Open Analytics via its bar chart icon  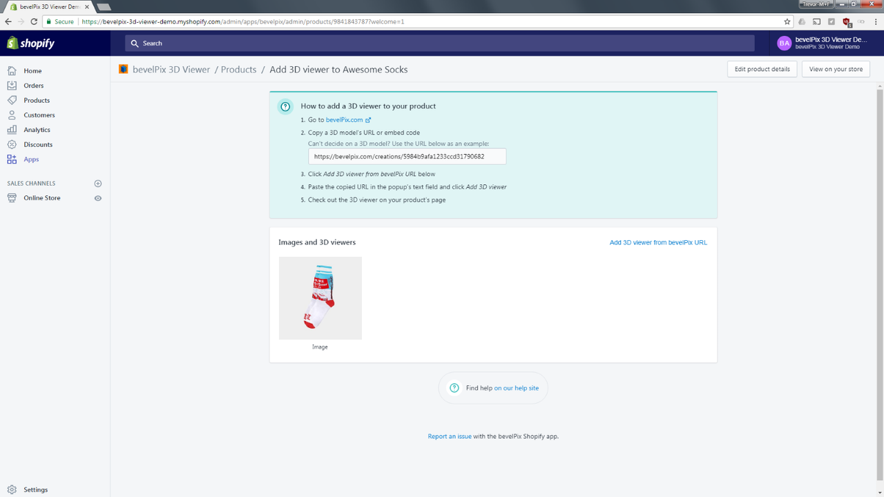coord(12,130)
